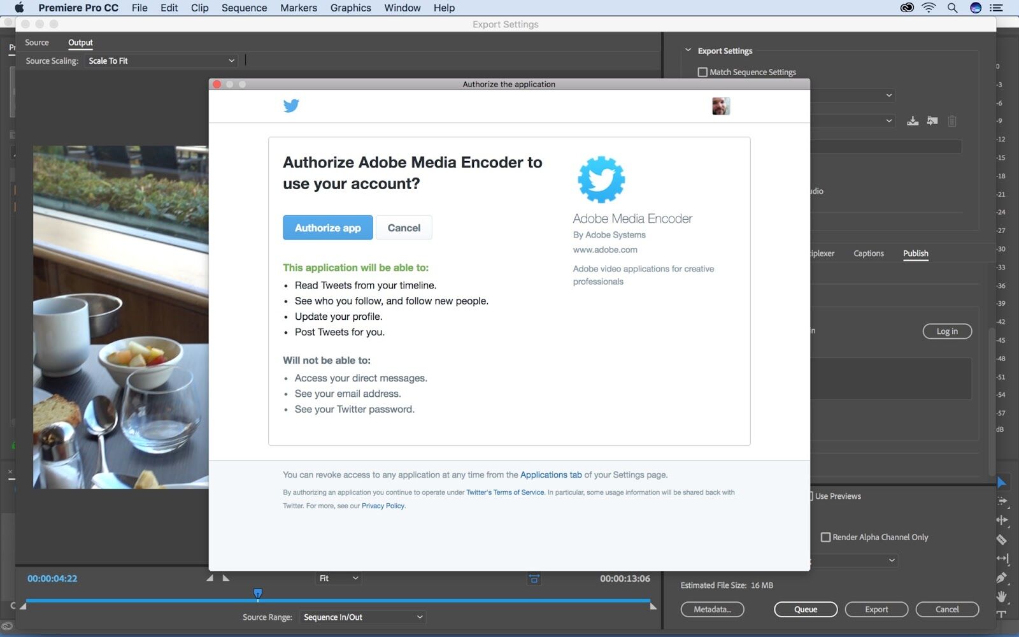Open the File menu

(139, 8)
